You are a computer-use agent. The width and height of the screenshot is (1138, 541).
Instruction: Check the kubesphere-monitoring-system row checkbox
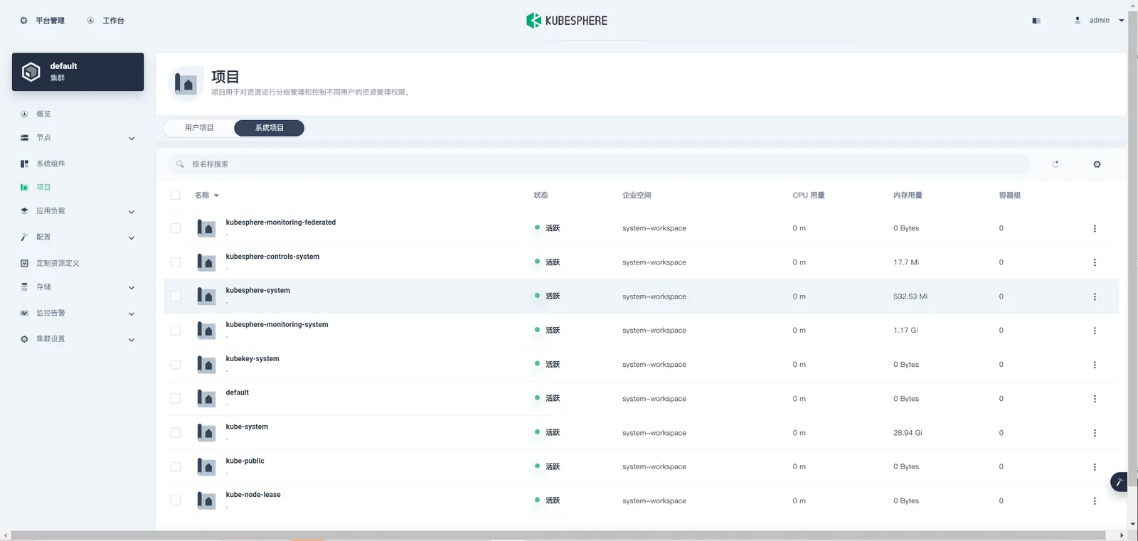click(176, 331)
